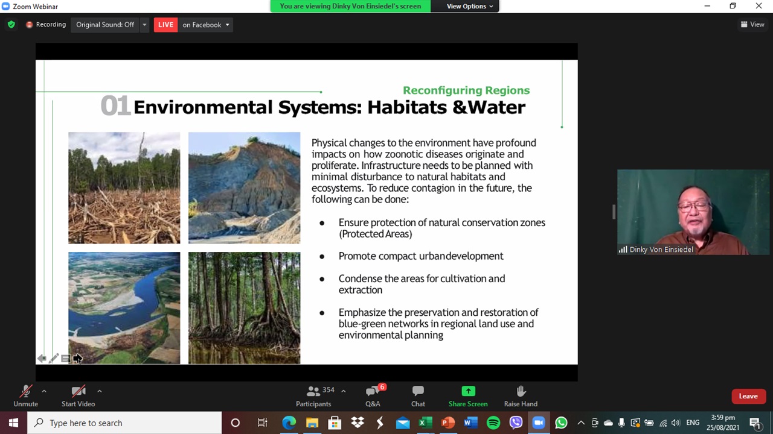Open the View layout menu
This screenshot has width=773, height=434.
752,25
